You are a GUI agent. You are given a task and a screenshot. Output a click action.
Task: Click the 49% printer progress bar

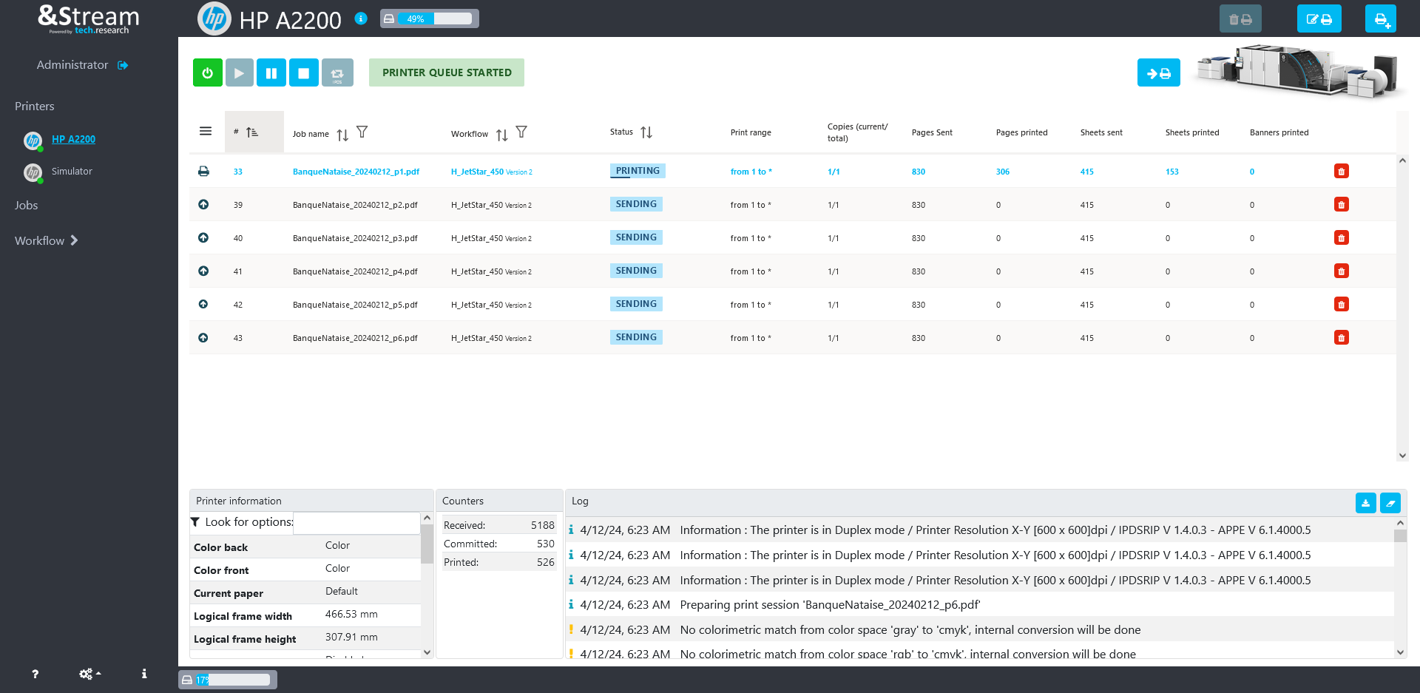(x=430, y=18)
